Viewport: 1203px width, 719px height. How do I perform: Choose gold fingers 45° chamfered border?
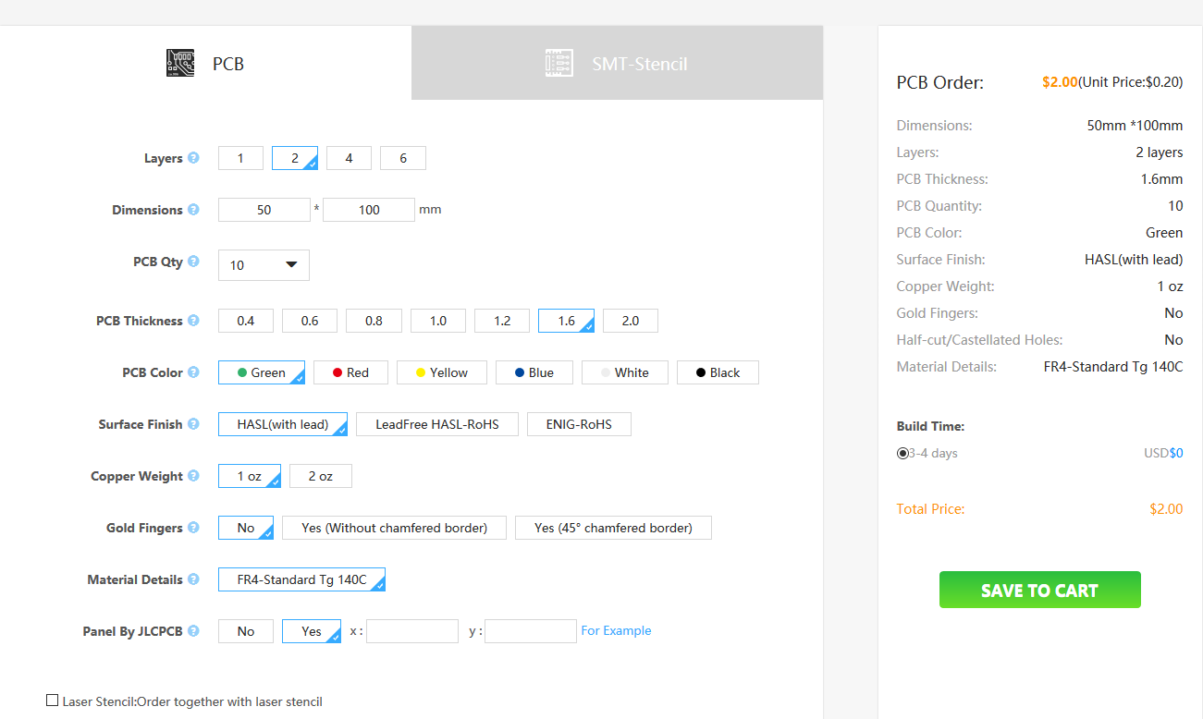coord(613,528)
